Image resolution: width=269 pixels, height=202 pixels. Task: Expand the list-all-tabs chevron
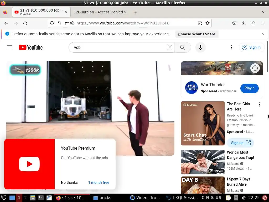point(264,12)
